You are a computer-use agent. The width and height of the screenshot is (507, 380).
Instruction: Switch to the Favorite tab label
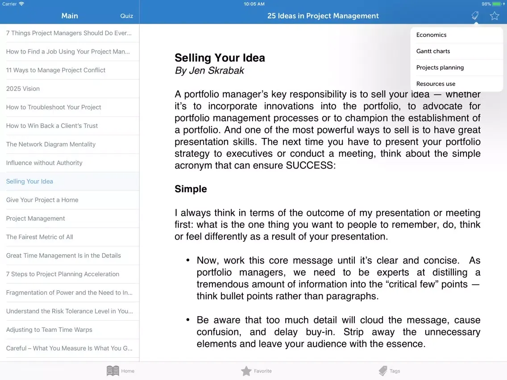click(x=262, y=371)
